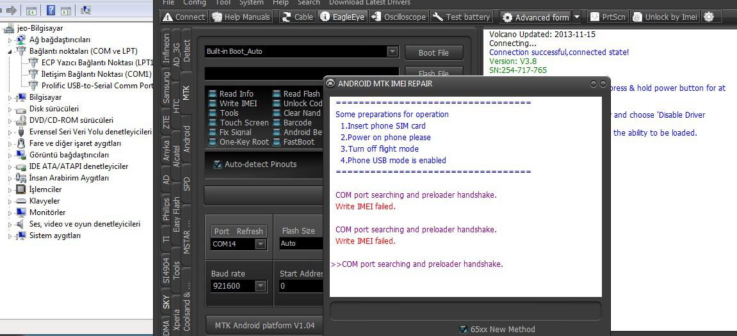Open the Oscilloscope tool

376,17
